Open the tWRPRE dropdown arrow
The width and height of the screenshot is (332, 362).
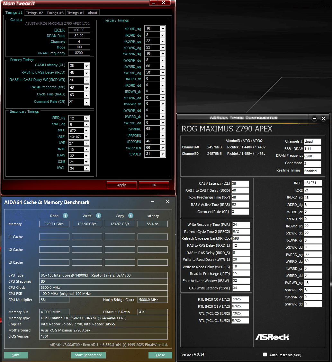pos(163,129)
